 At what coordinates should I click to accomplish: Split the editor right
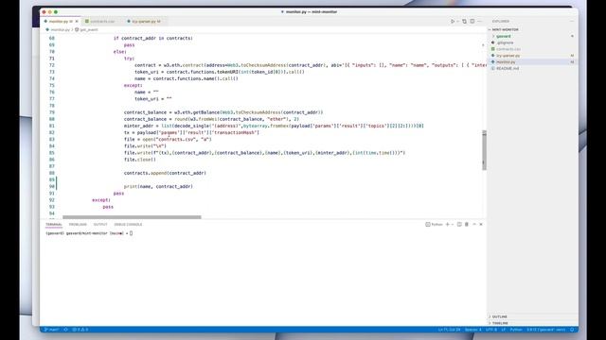click(x=472, y=21)
